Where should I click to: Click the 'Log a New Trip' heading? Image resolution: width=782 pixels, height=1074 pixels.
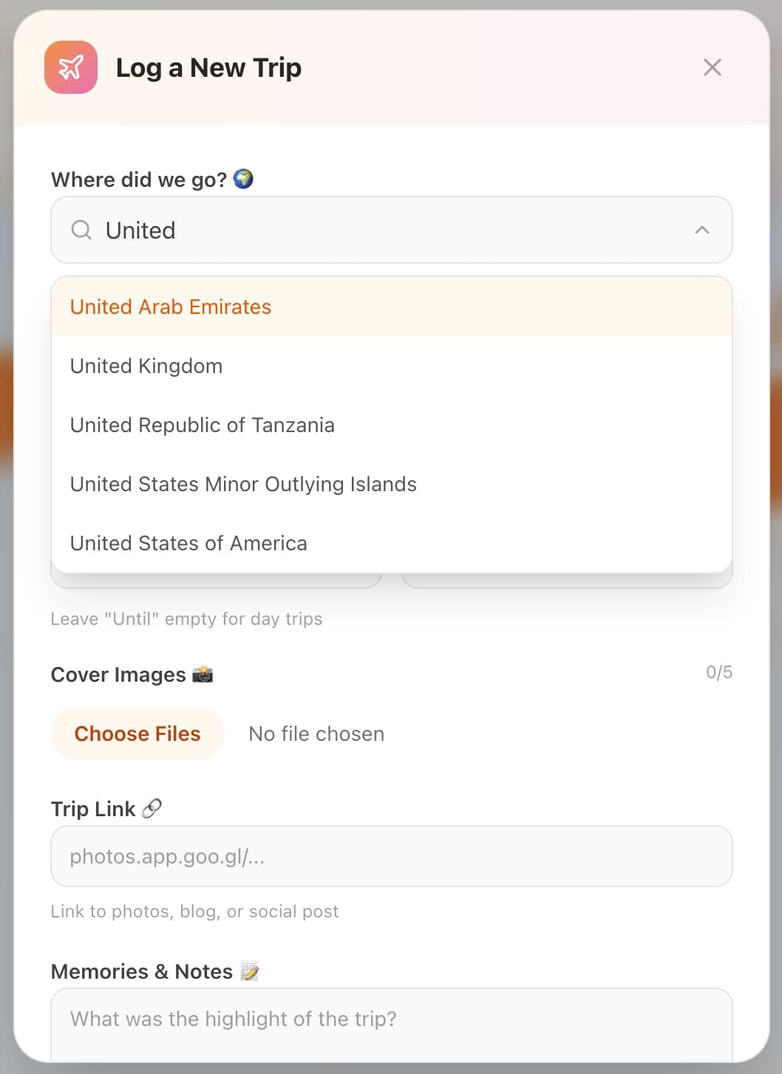[208, 68]
